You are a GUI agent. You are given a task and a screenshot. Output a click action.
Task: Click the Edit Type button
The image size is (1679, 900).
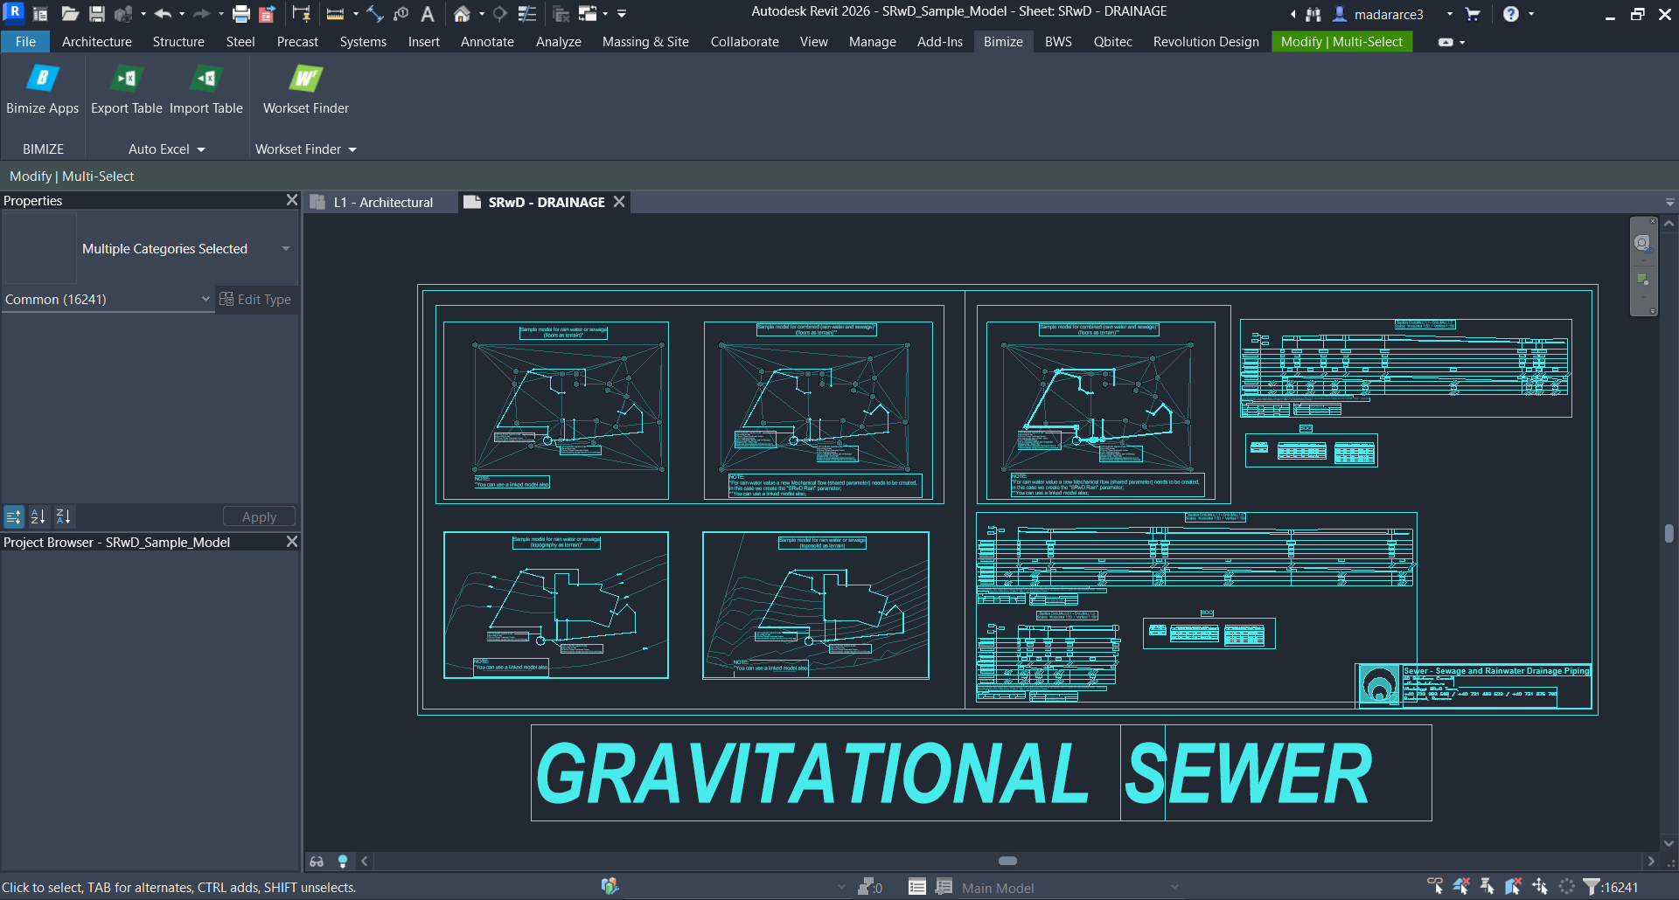coord(255,299)
